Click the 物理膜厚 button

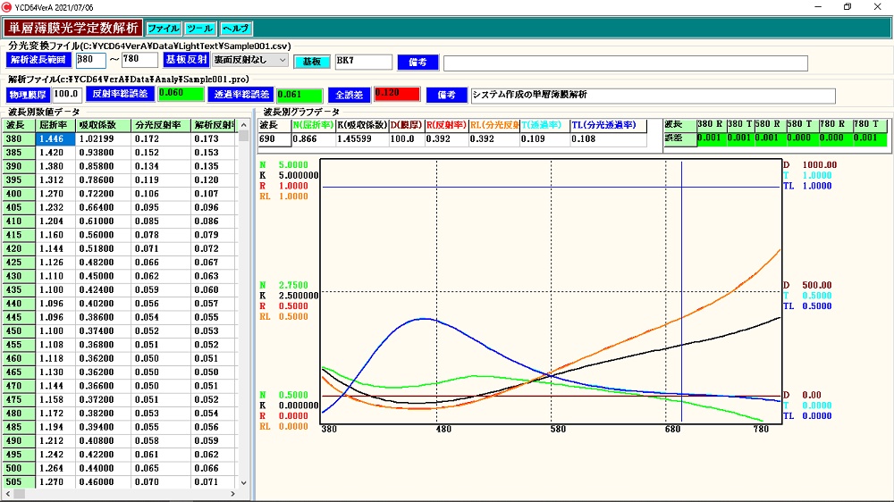pyautogui.click(x=28, y=94)
